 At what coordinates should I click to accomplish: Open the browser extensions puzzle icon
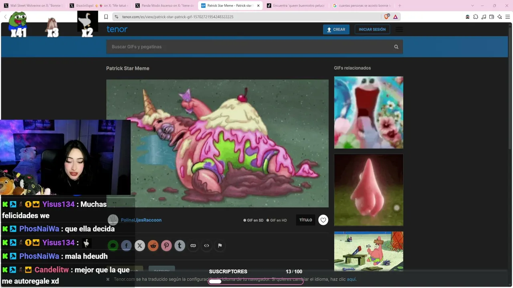476,17
